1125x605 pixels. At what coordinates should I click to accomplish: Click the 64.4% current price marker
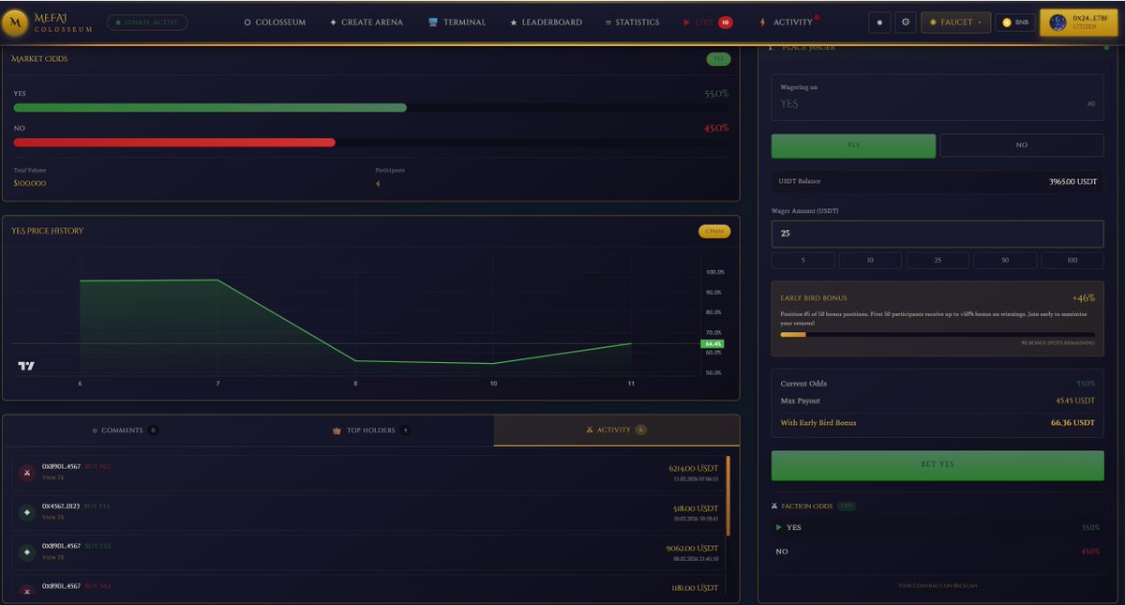point(712,344)
